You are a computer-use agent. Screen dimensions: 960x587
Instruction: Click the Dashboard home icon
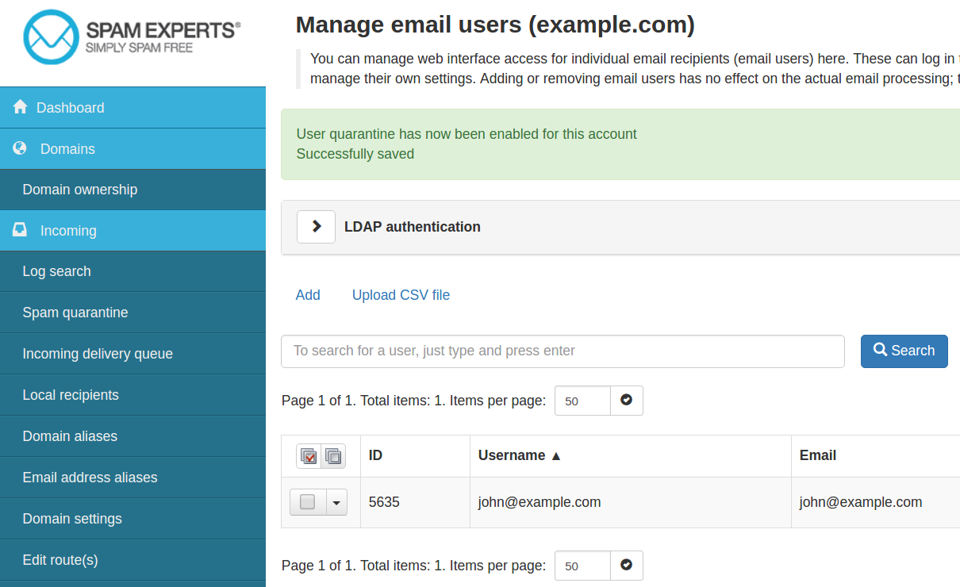tap(21, 108)
